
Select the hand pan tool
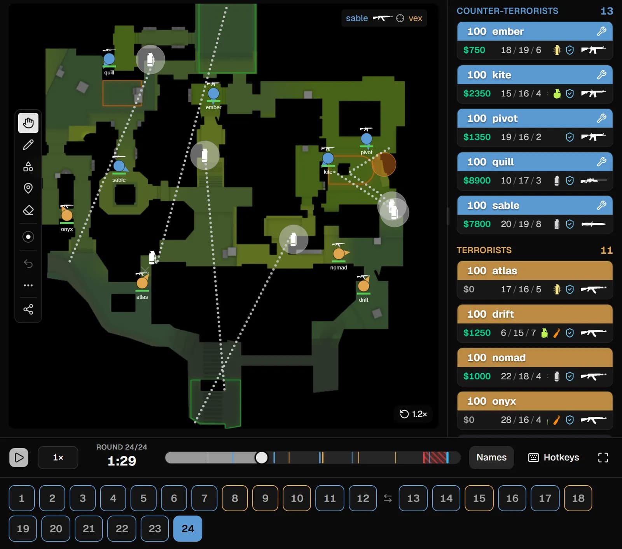(28, 123)
